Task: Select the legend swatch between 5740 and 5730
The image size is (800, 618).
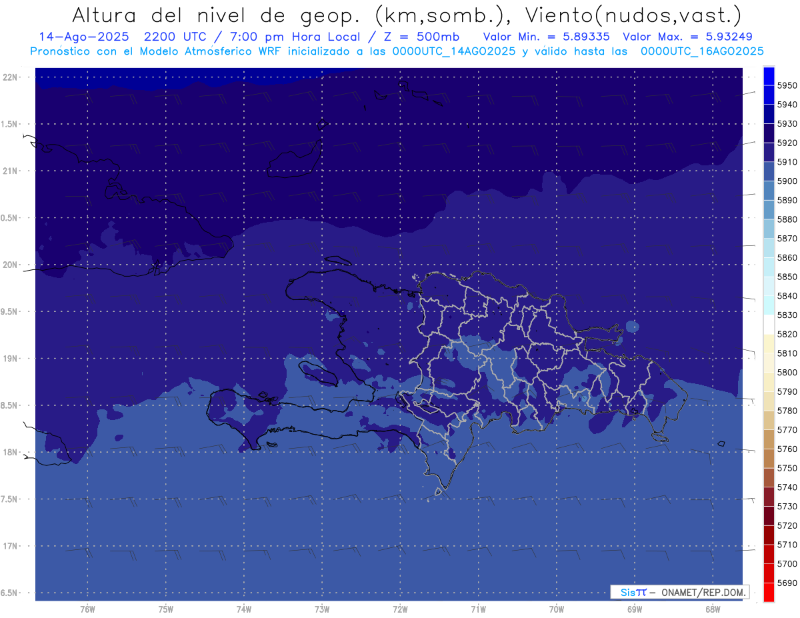Action: [x=769, y=497]
